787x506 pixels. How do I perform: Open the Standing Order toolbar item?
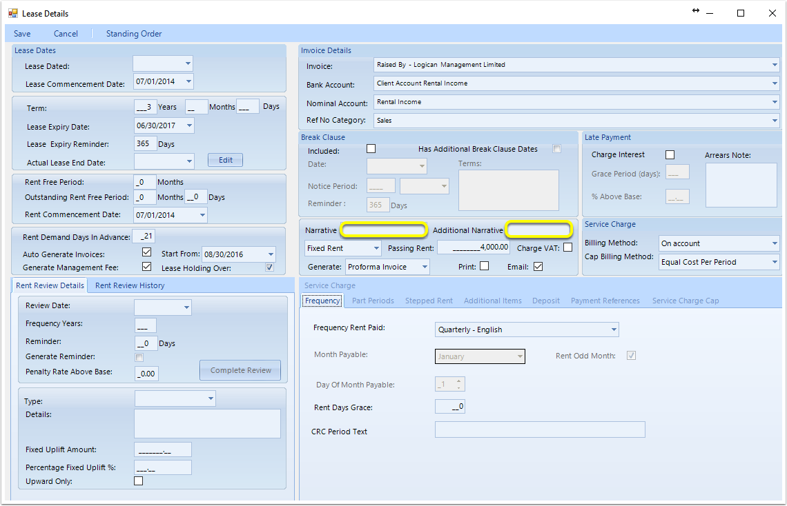pos(134,34)
